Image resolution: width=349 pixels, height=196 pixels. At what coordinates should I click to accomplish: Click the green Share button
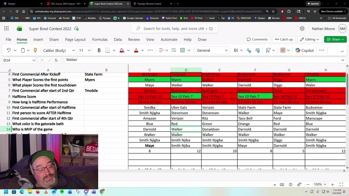tap(335, 39)
